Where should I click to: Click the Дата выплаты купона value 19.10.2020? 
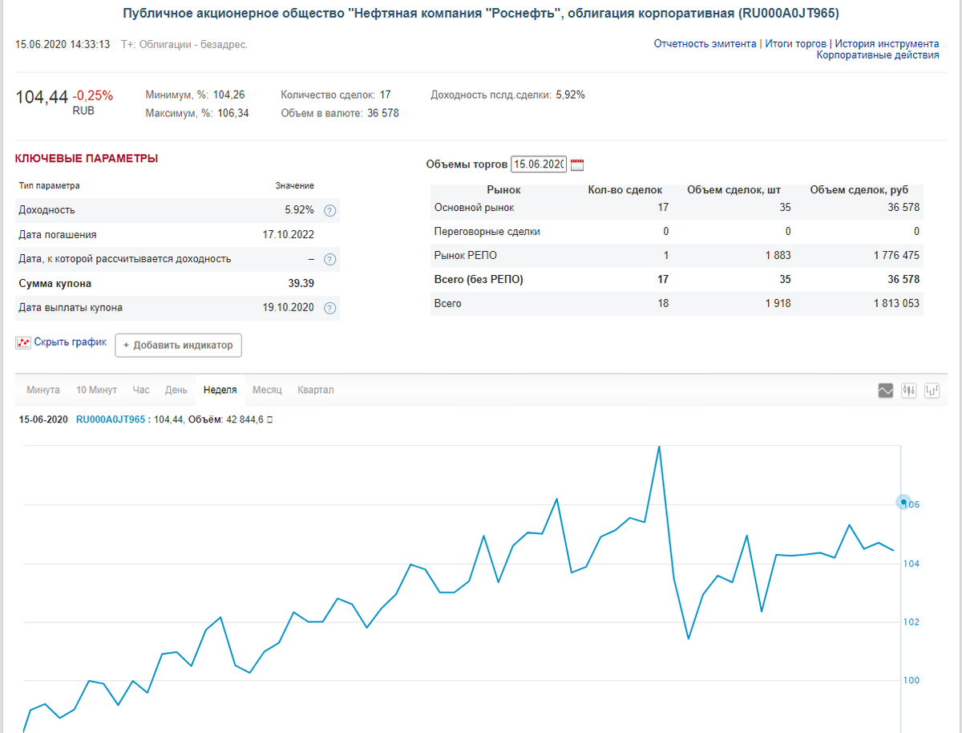coord(289,308)
